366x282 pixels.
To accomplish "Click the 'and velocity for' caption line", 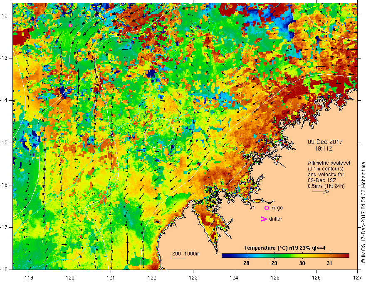I will click(326, 175).
